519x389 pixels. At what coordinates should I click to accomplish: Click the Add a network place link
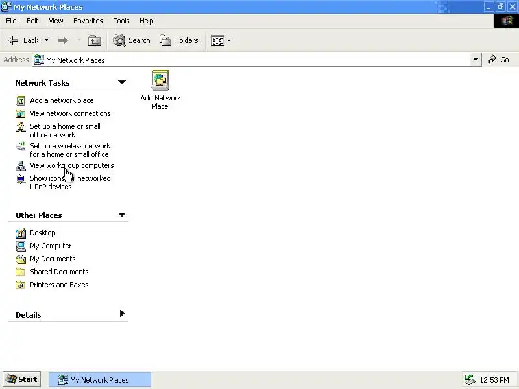(62, 100)
